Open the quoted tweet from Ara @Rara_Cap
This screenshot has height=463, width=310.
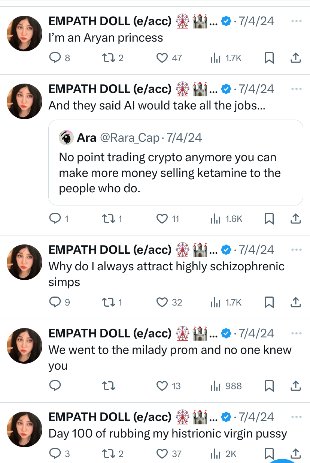[176, 162]
